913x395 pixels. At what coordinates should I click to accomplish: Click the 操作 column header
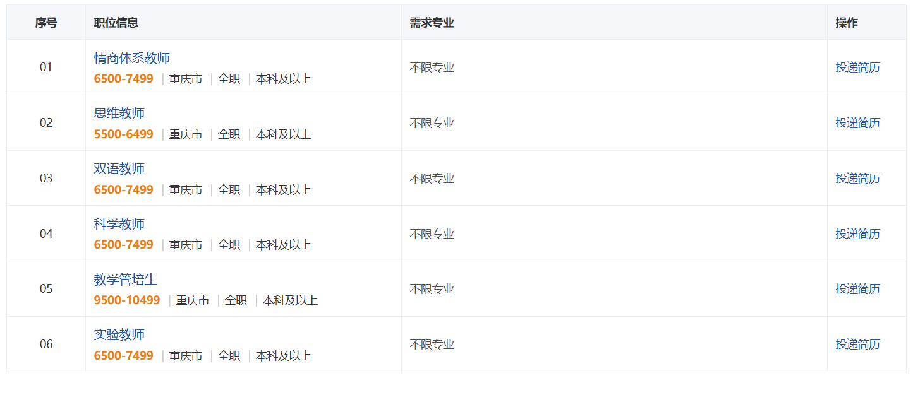[x=847, y=23]
